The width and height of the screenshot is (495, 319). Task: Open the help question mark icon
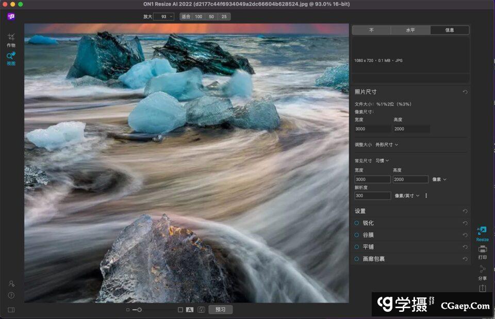11,295
